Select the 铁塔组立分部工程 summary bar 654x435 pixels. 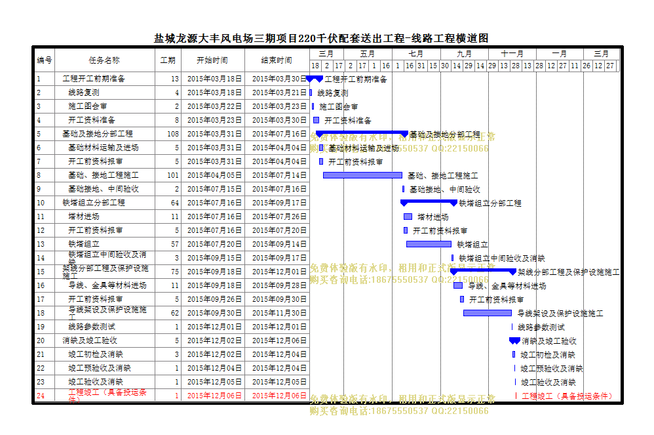(x=429, y=203)
